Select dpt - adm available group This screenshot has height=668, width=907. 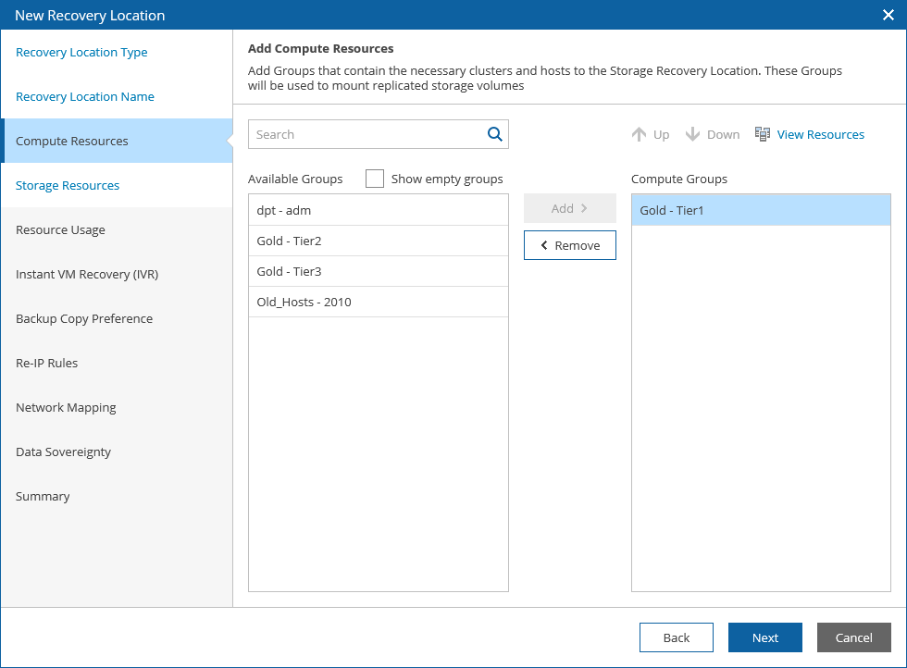(378, 211)
